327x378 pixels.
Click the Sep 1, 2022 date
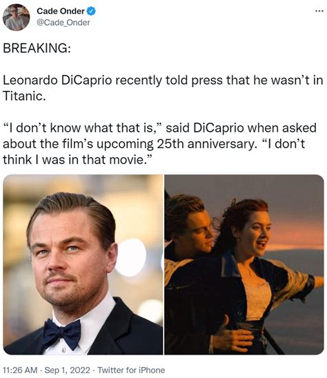click(68, 370)
